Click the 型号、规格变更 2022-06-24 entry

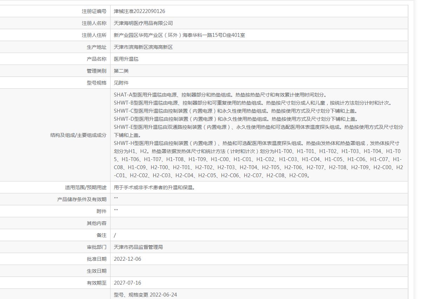[146, 295]
